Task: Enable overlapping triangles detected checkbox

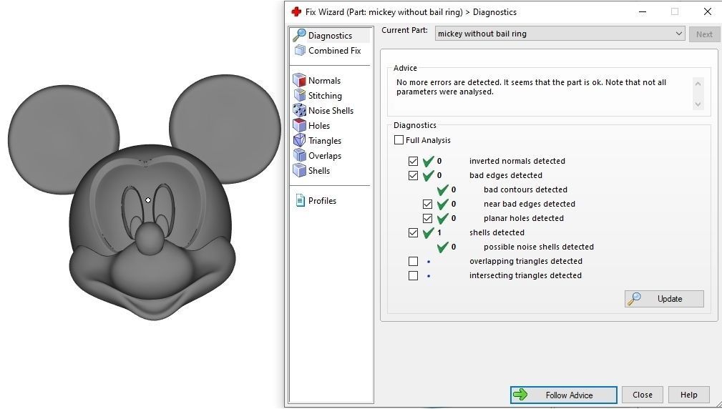Action: coord(413,261)
